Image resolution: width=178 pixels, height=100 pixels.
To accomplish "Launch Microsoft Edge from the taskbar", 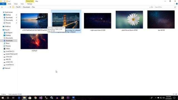I will (x=19, y=98).
